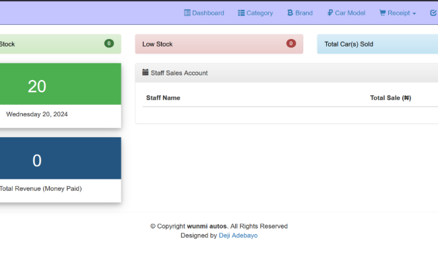Click the green Stock count badge
The image size is (438, 269).
[108, 44]
